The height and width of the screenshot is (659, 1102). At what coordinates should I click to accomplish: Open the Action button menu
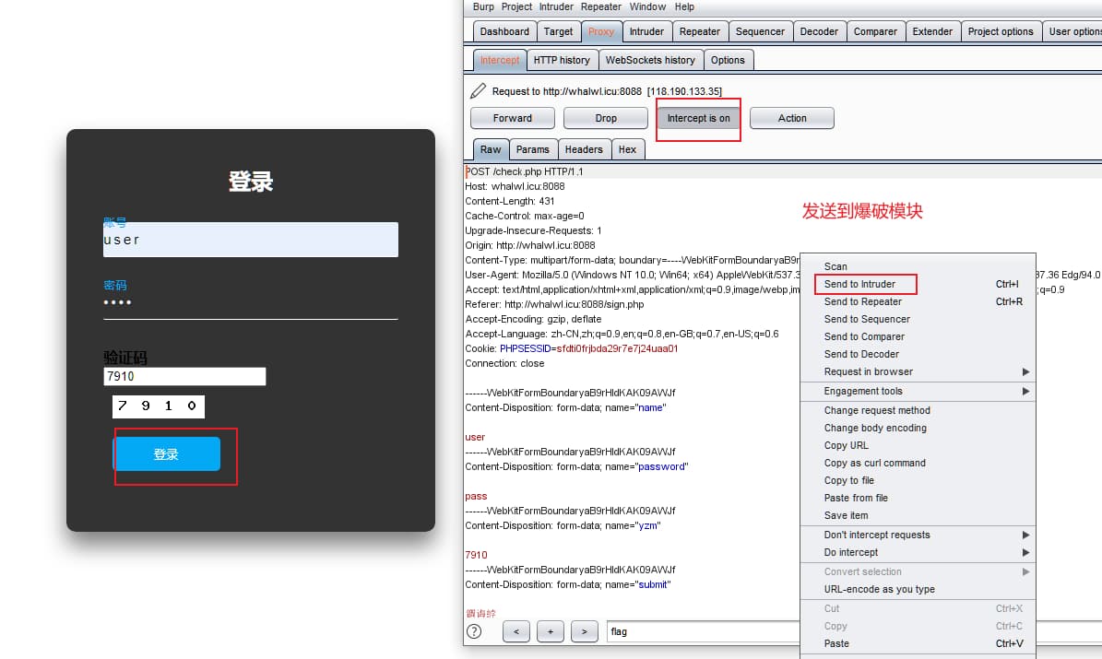point(792,118)
